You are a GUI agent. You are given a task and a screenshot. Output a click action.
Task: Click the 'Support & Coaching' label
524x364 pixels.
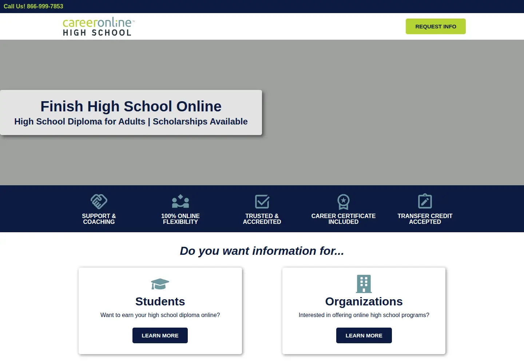pyautogui.click(x=99, y=219)
